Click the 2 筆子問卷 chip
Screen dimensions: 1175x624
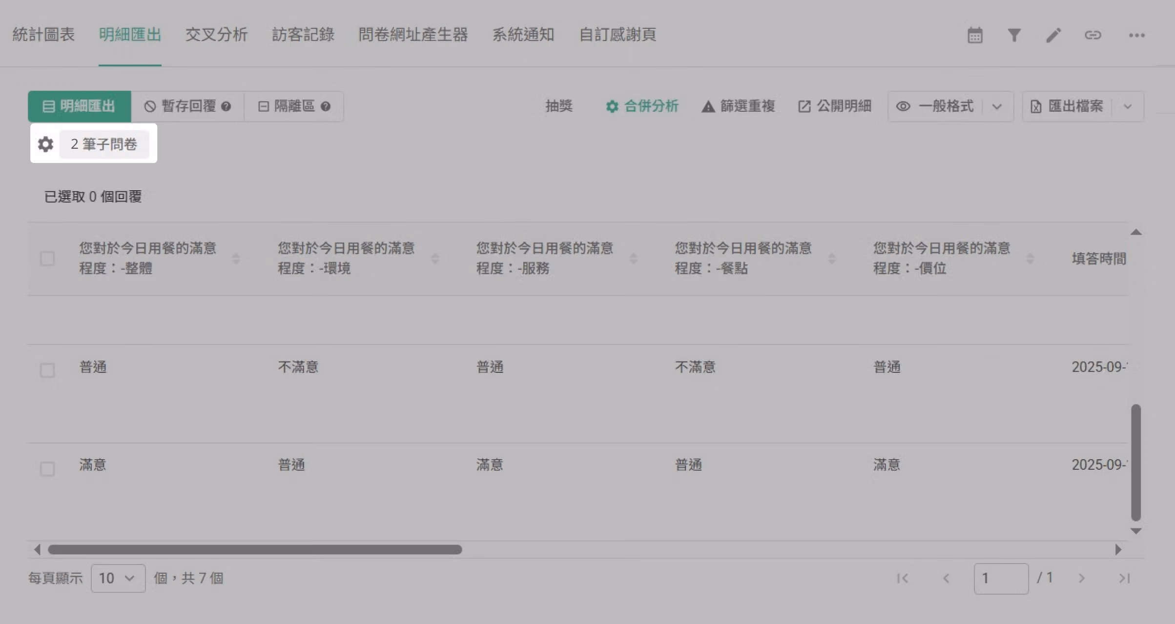click(x=104, y=144)
